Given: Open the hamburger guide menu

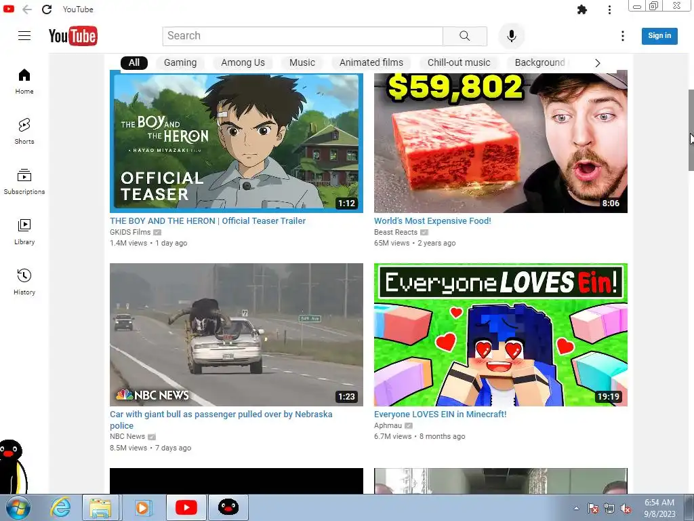Looking at the screenshot, I should pos(24,36).
